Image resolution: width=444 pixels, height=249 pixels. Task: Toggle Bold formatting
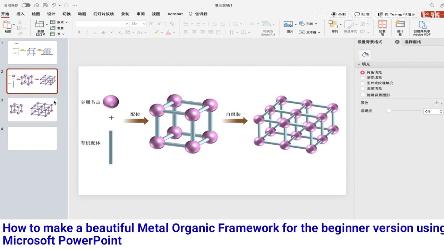pos(79,32)
